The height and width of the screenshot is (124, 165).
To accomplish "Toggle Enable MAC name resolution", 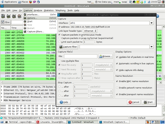I will point(117,81).
